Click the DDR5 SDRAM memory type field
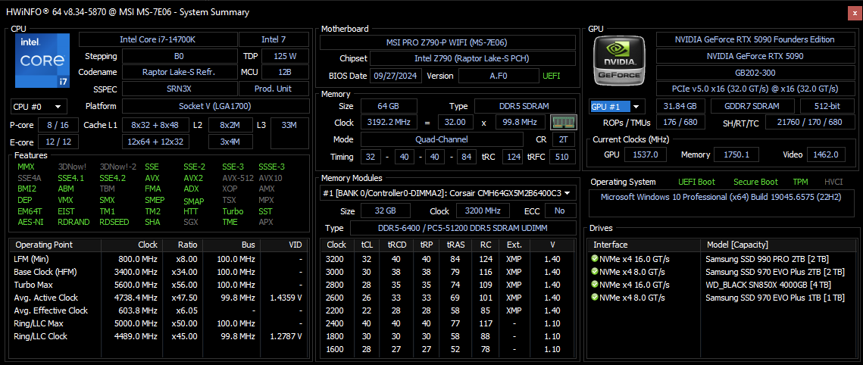The height and width of the screenshot is (365, 863). 525,106
